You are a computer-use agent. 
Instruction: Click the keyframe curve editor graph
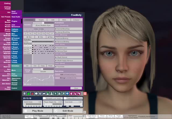point(39,80)
